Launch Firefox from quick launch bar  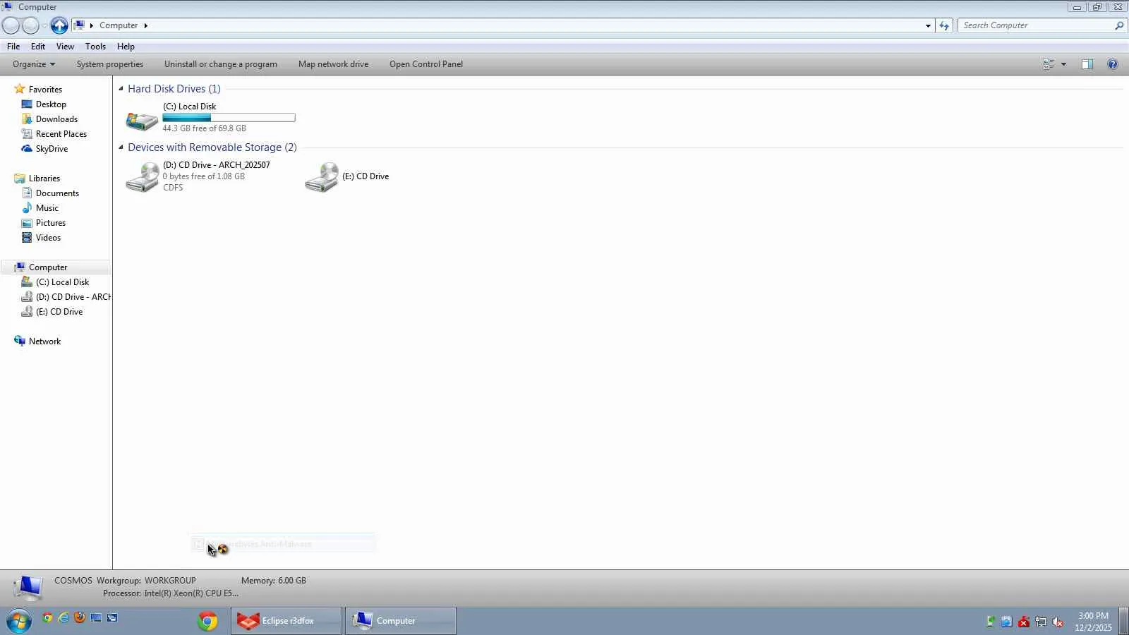[x=80, y=618]
